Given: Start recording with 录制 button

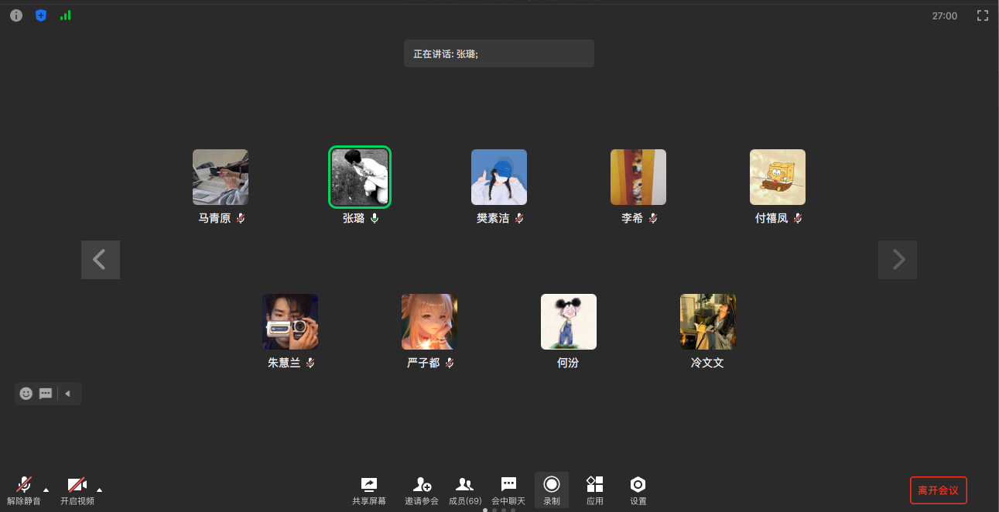Looking at the screenshot, I should click(551, 490).
